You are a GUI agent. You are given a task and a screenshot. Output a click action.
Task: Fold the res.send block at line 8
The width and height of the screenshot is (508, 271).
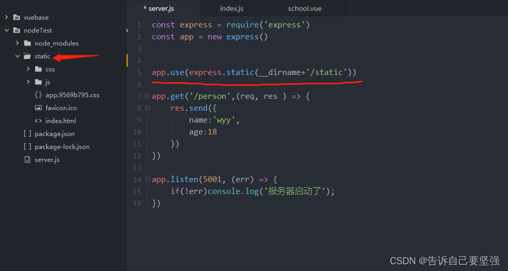pyautogui.click(x=147, y=108)
